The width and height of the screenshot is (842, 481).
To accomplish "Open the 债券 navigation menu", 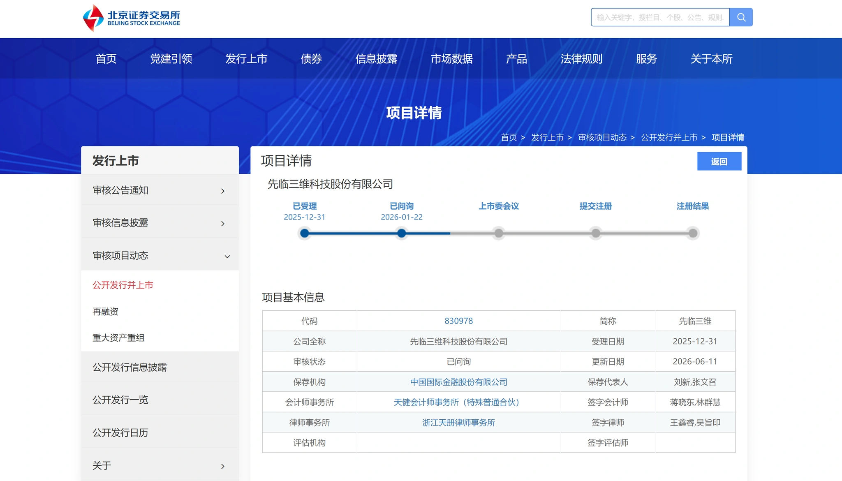I will tap(311, 59).
